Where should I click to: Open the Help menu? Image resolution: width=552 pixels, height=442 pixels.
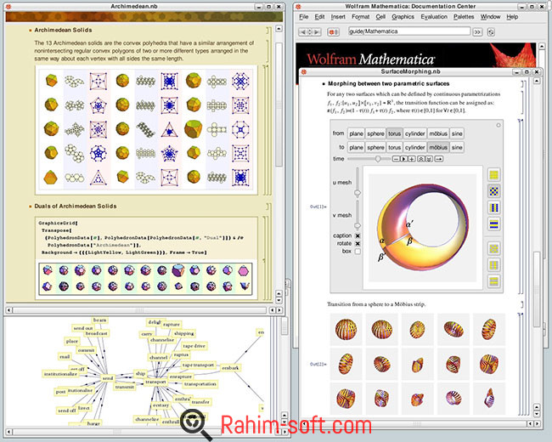coord(512,16)
